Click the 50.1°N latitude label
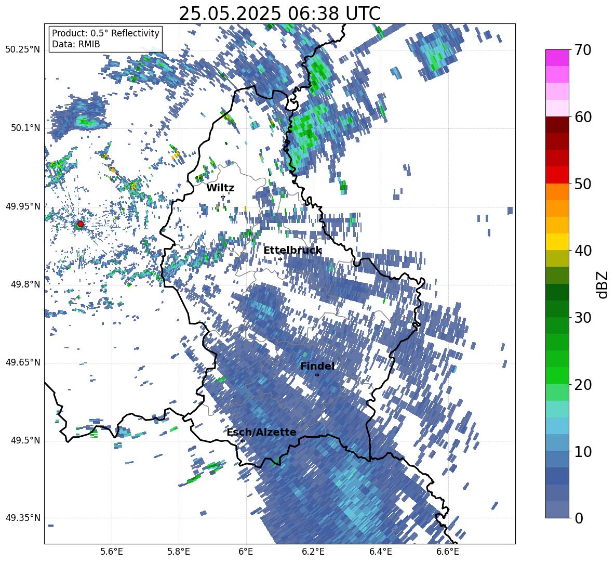615x562 pixels. pyautogui.click(x=25, y=128)
